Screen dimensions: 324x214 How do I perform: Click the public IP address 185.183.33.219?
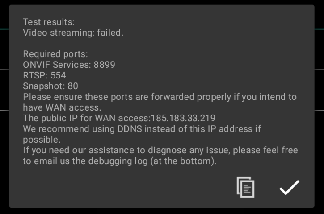[183, 118]
